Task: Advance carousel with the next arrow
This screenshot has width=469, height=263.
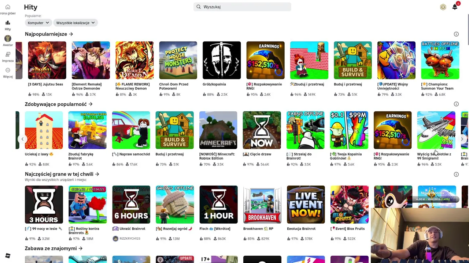Action: coord(462,139)
